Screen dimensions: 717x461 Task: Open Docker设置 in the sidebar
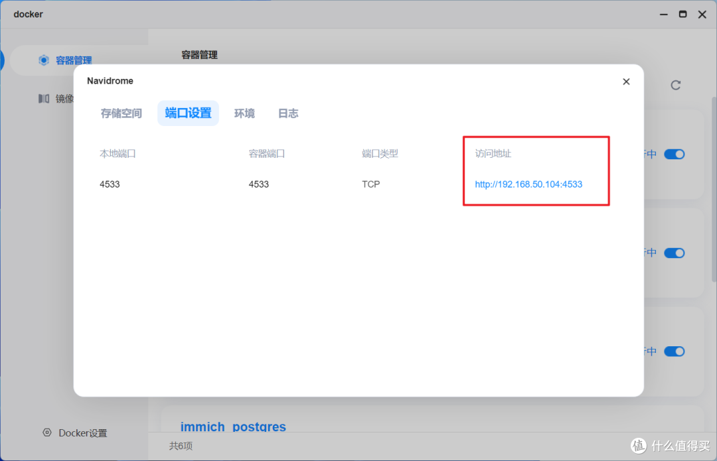(74, 432)
